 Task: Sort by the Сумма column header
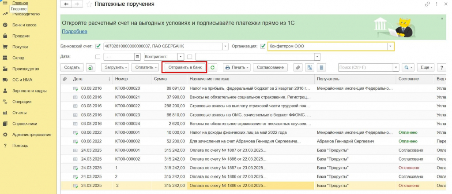169,79
